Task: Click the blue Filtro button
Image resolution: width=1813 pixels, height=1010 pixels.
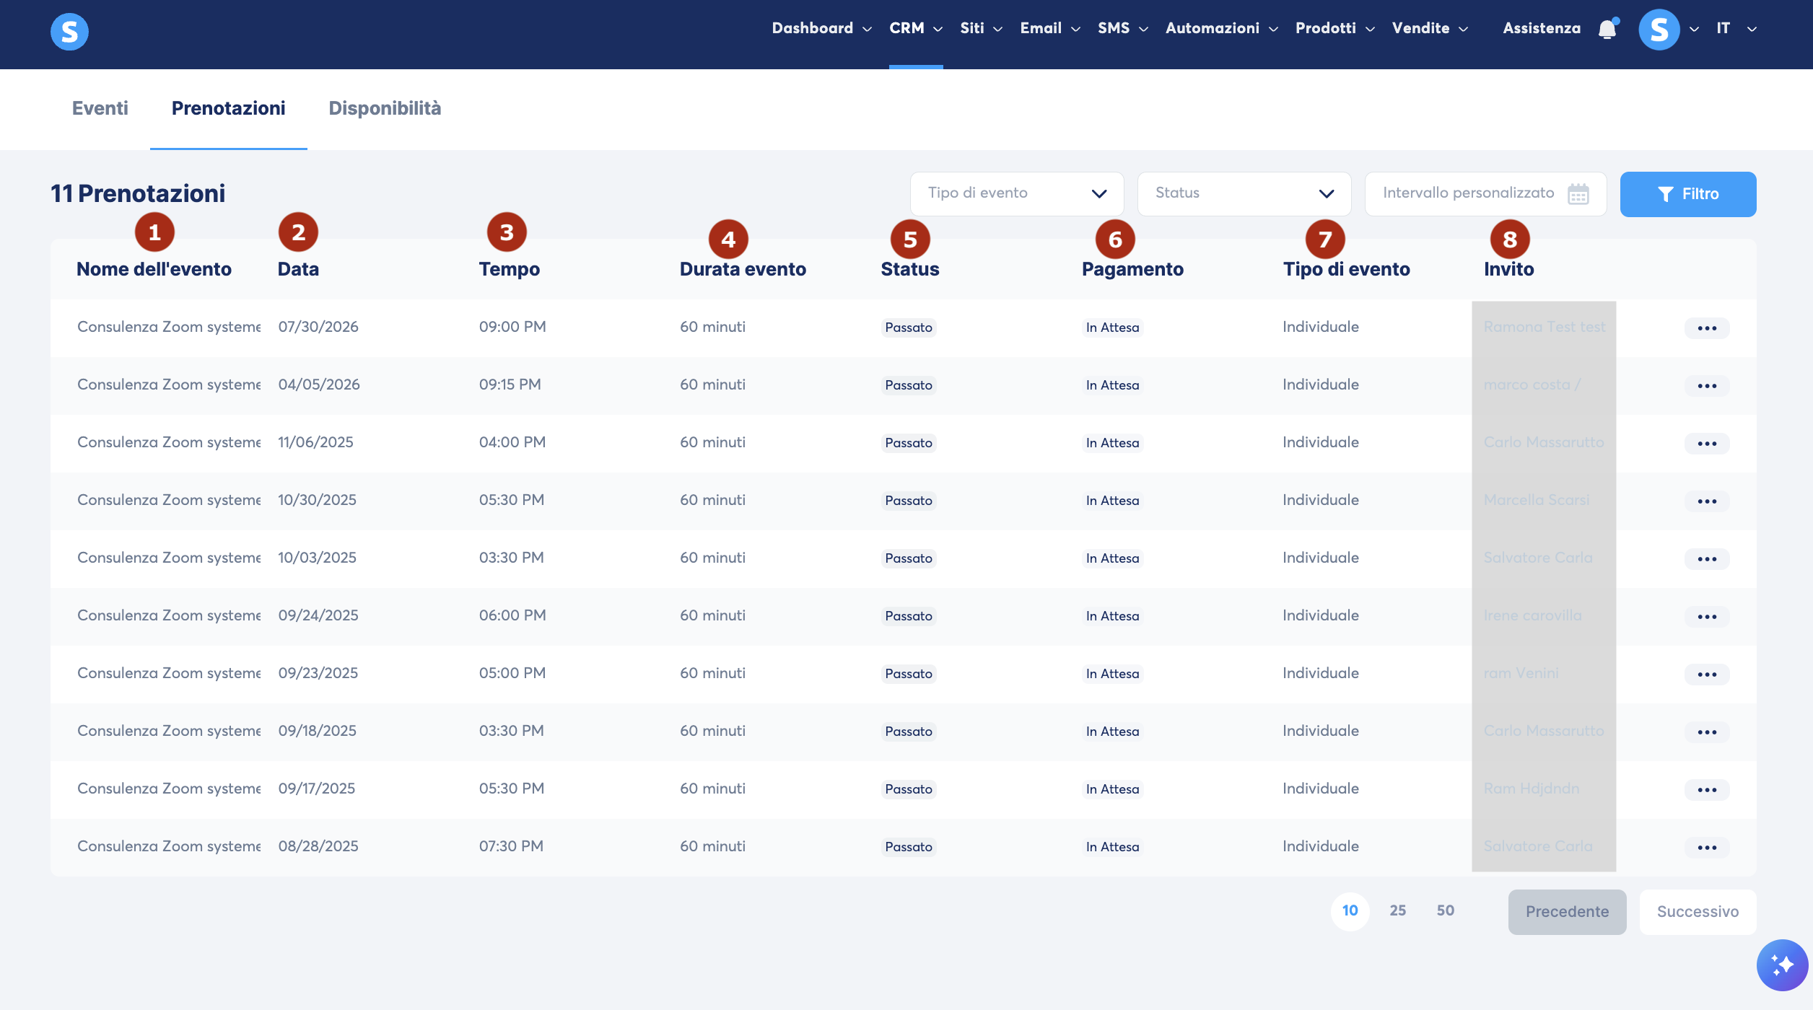Action: click(1688, 194)
